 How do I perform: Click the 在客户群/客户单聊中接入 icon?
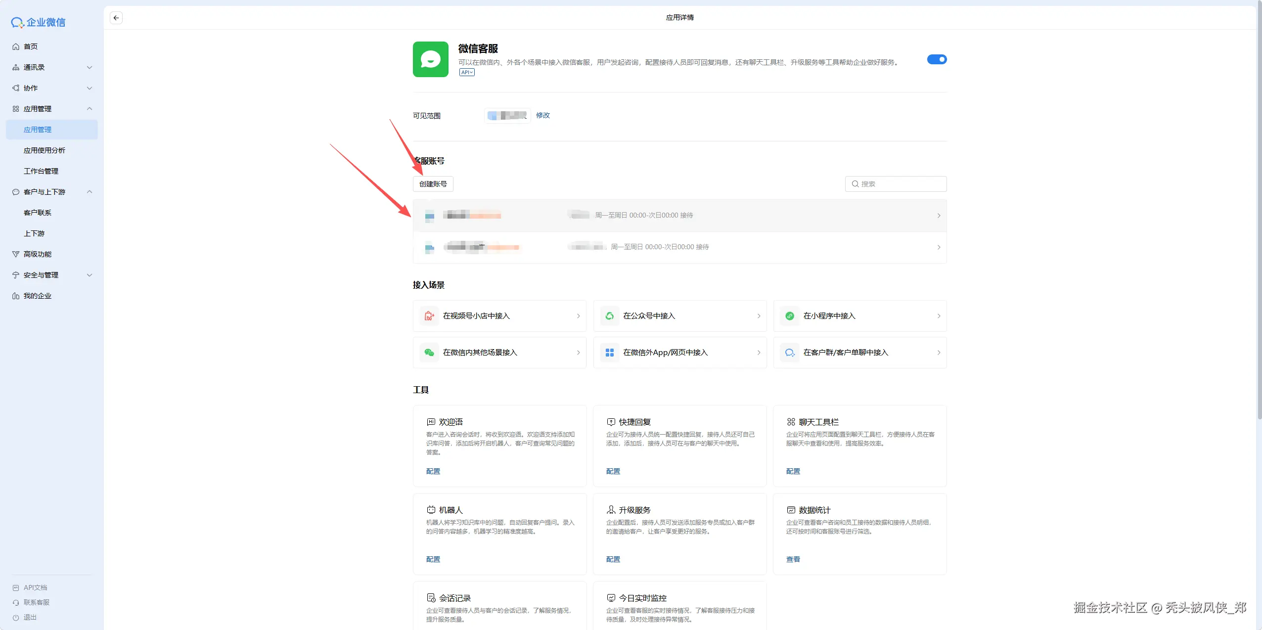tap(790, 353)
